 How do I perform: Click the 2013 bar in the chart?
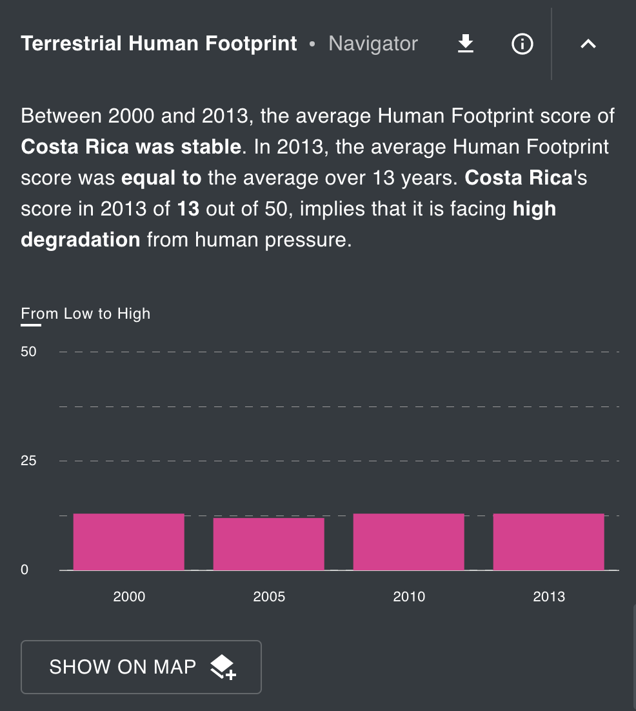[549, 542]
